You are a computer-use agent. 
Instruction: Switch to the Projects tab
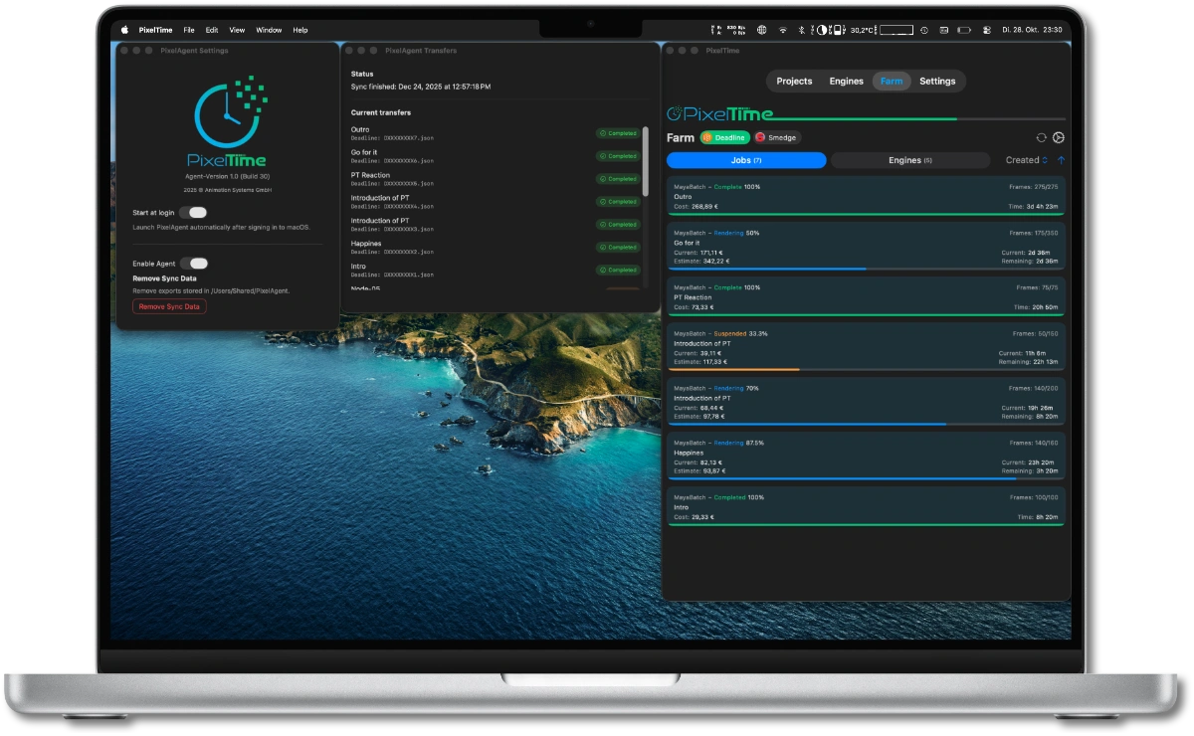(794, 82)
